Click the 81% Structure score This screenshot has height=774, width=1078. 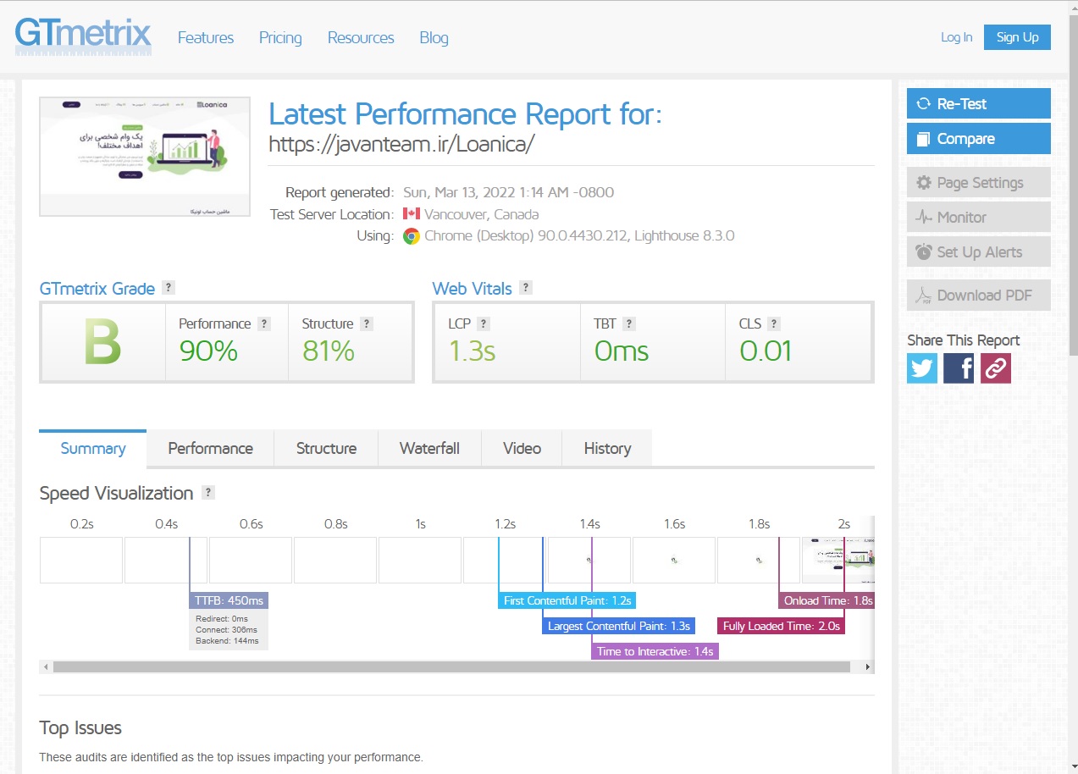point(329,350)
